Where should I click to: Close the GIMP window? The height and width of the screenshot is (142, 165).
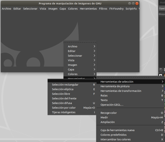137,4
